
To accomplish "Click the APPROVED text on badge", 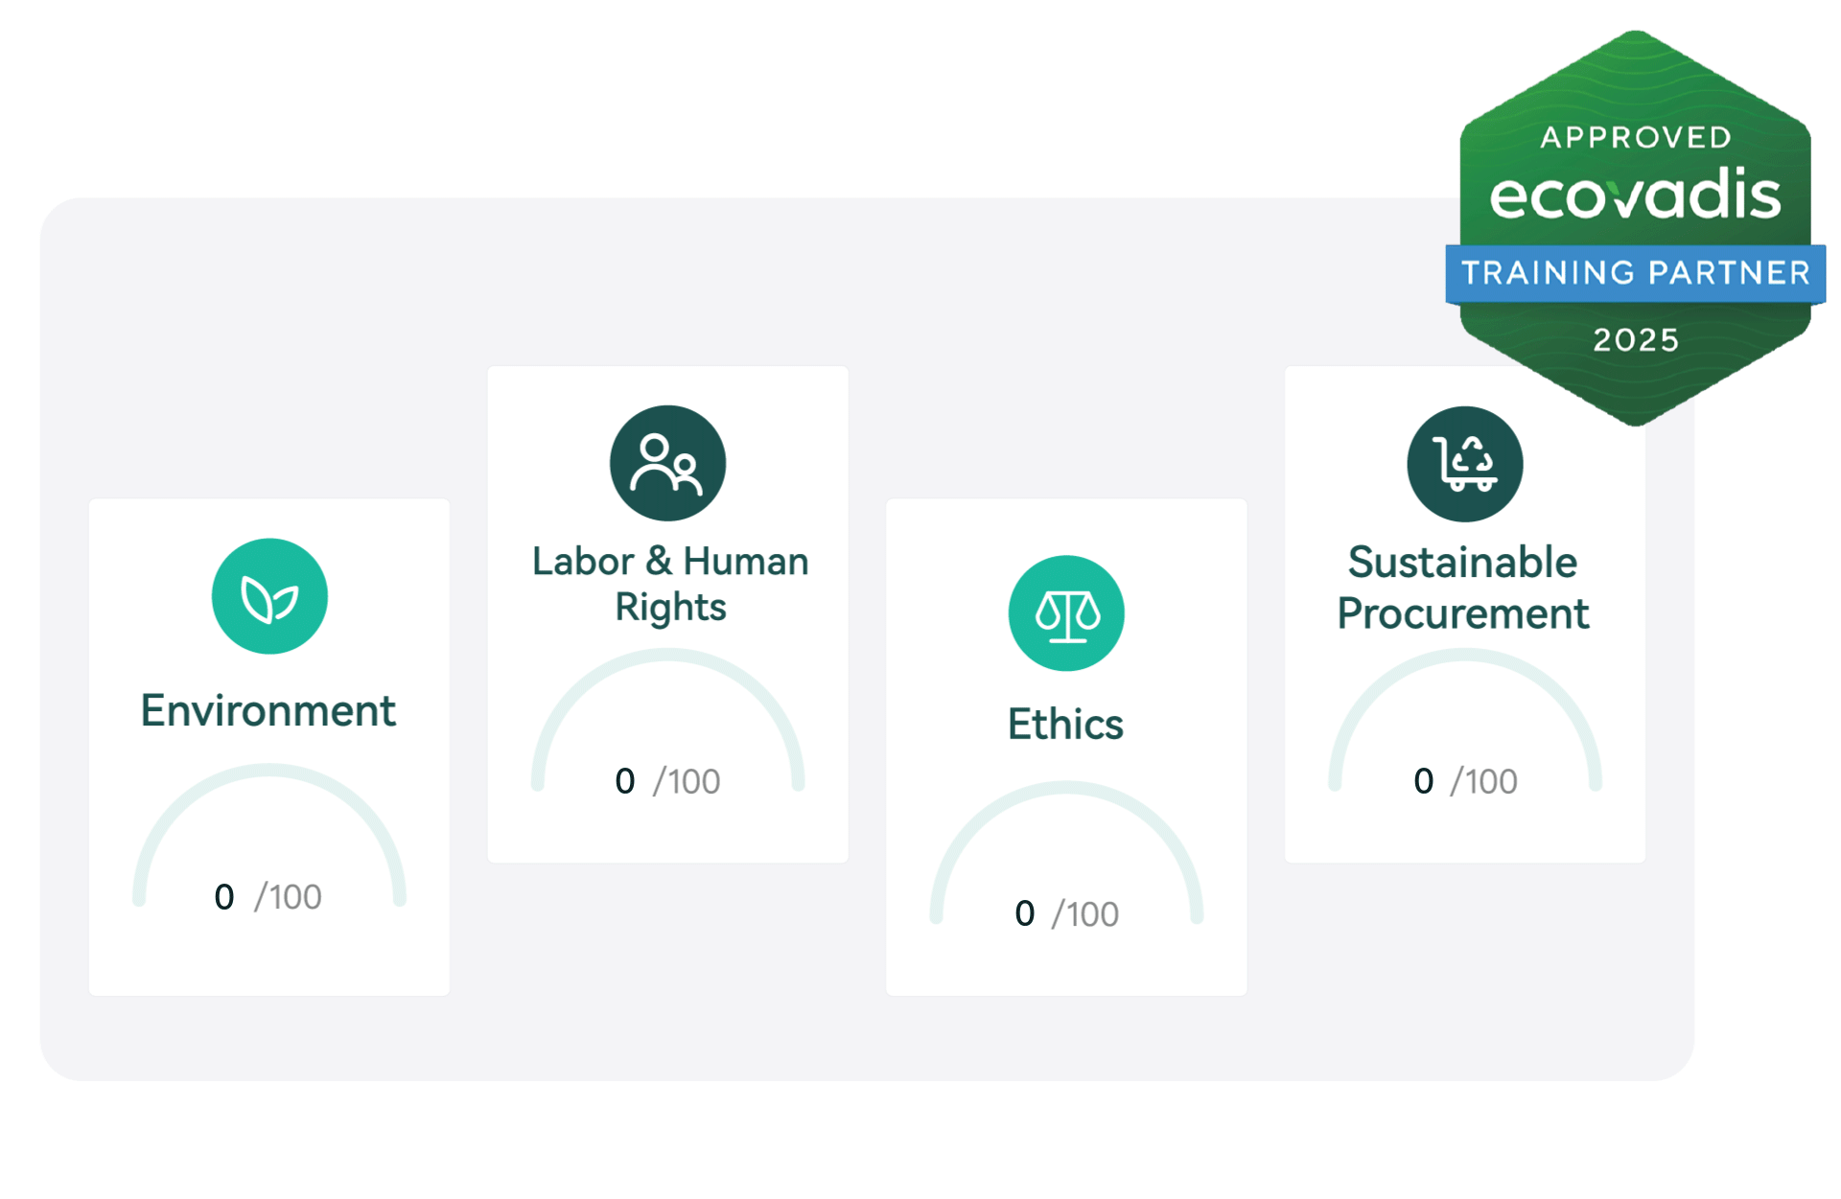I will pos(1636,138).
